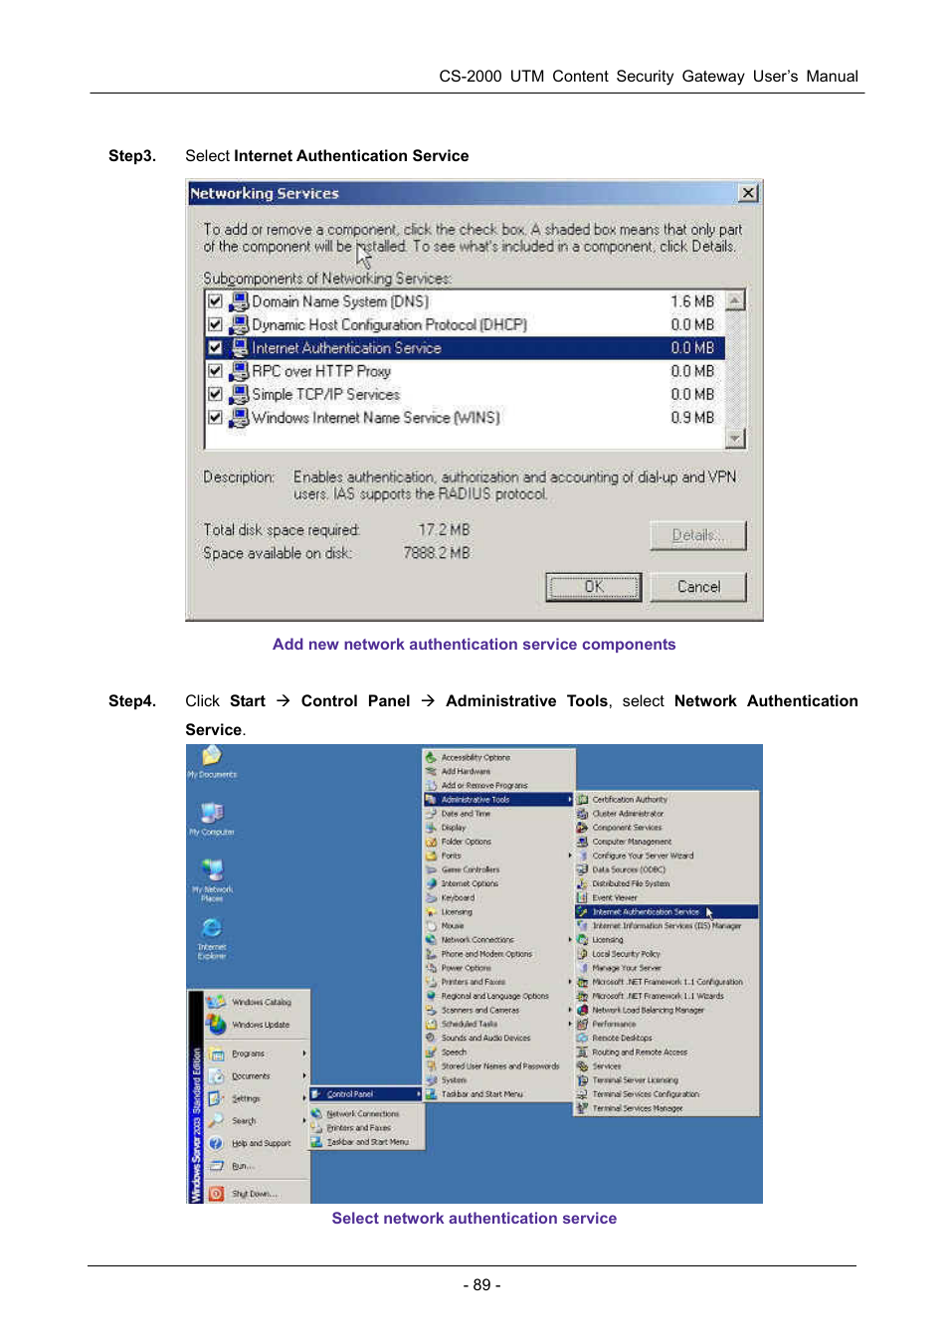Image resolution: width=949 pixels, height=1343 pixels.
Task: Open Internet Information Services (IIS) Manager
Action: tap(666, 925)
